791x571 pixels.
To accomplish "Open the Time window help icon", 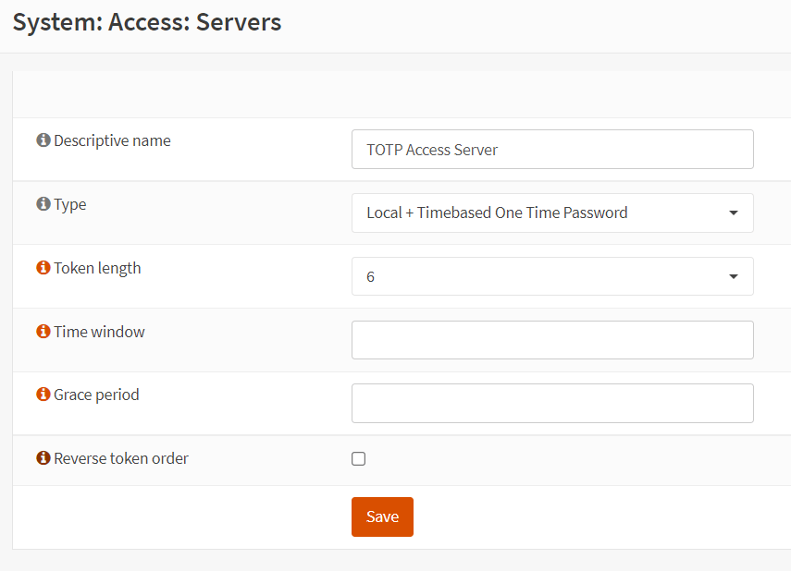I will coord(43,331).
